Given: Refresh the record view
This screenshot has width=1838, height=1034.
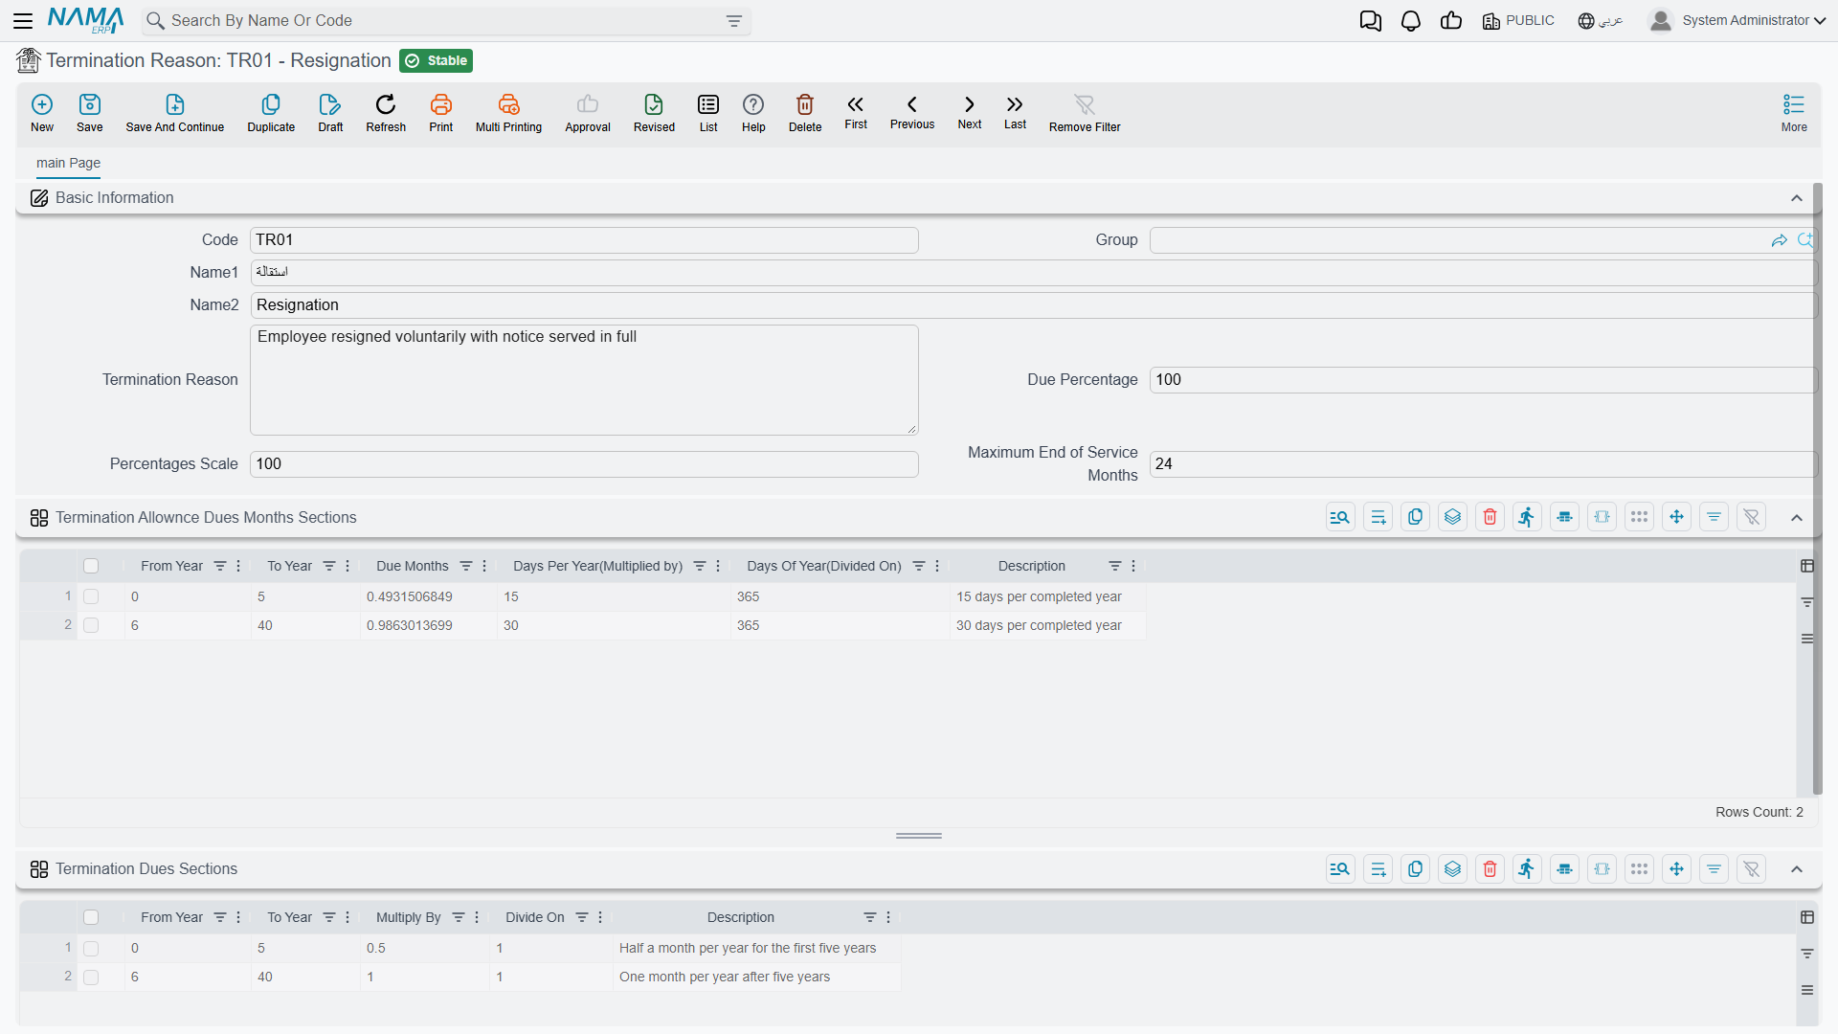Looking at the screenshot, I should pyautogui.click(x=386, y=113).
